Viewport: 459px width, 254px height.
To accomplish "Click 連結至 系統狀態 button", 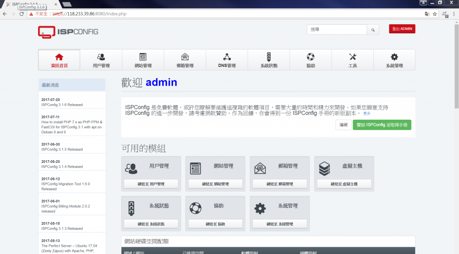I will coord(151,224).
